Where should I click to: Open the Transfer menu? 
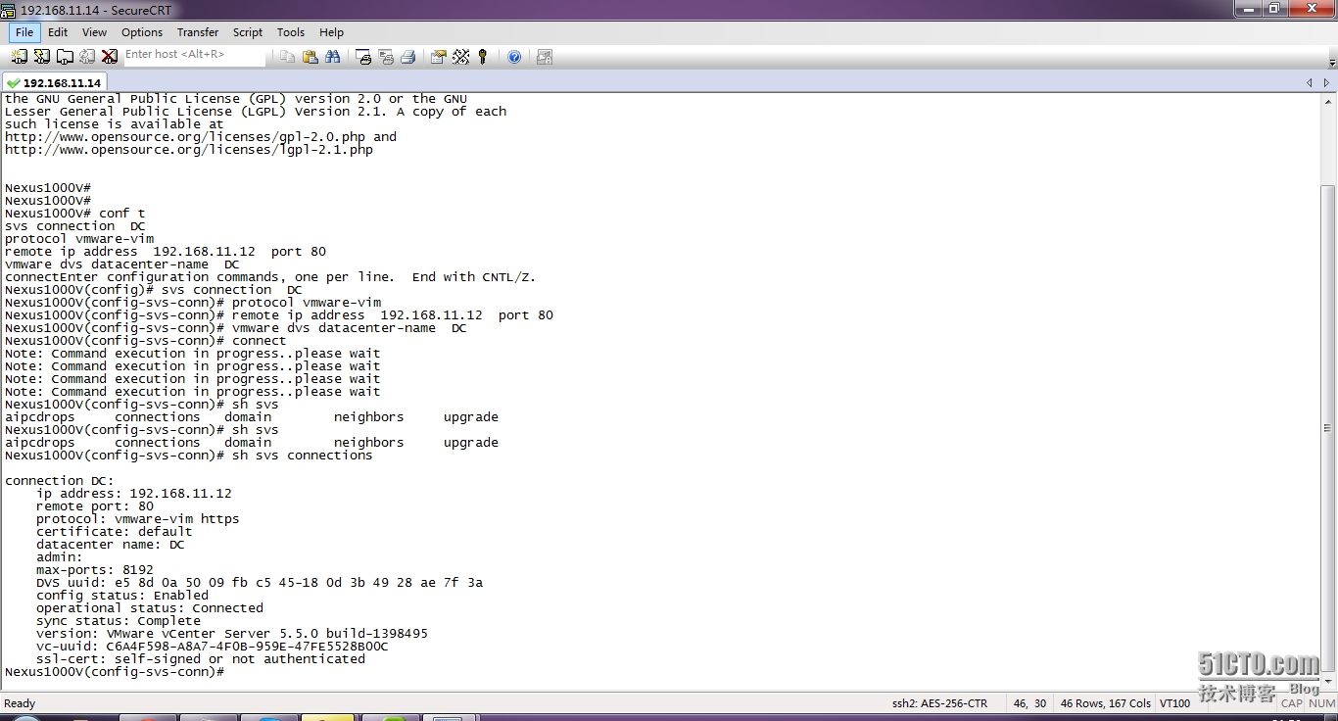pyautogui.click(x=198, y=32)
